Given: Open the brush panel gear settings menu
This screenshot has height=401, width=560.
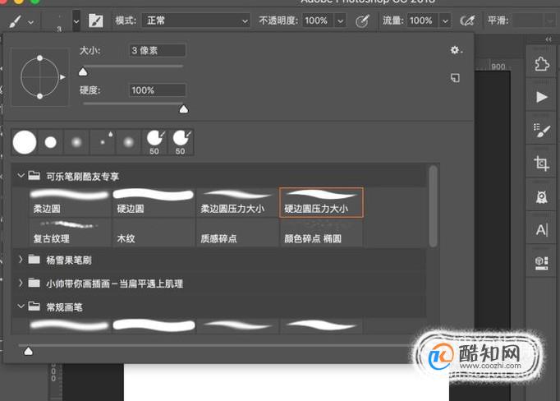Looking at the screenshot, I should [456, 50].
